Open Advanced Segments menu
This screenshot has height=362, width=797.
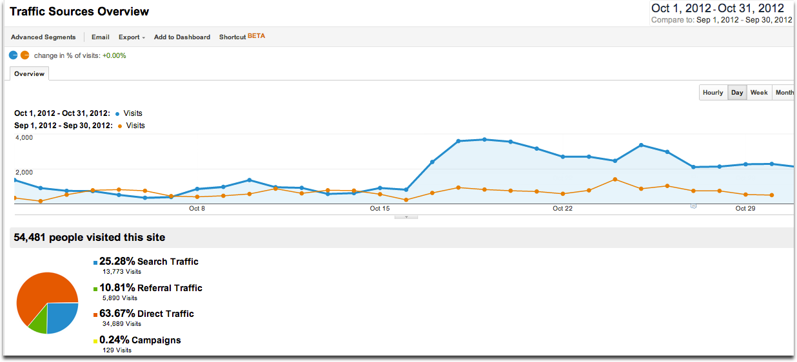coord(43,37)
